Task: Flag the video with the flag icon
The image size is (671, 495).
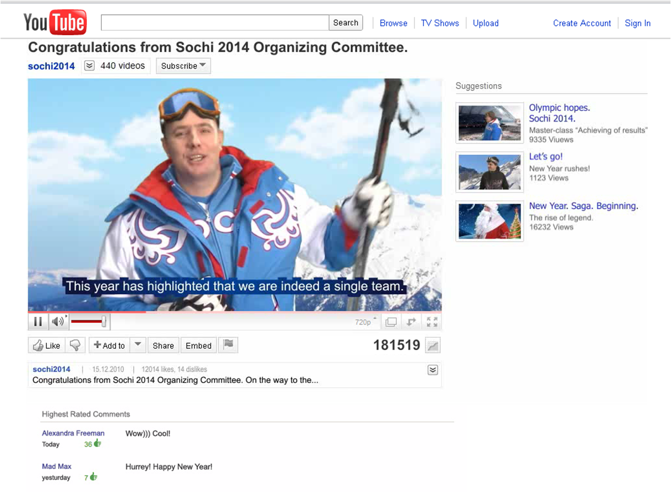Action: click(x=228, y=345)
